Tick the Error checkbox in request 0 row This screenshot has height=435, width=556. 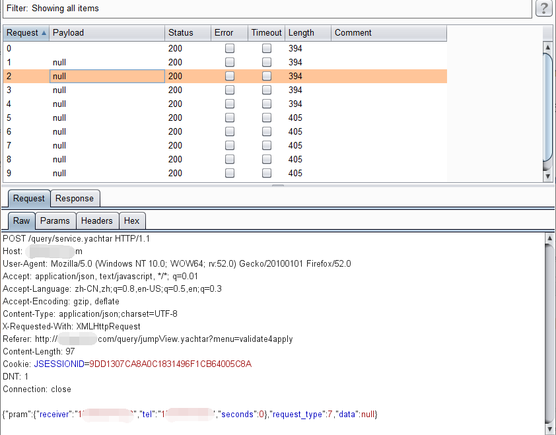pos(230,48)
